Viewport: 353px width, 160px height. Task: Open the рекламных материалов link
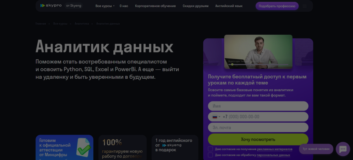point(275,149)
